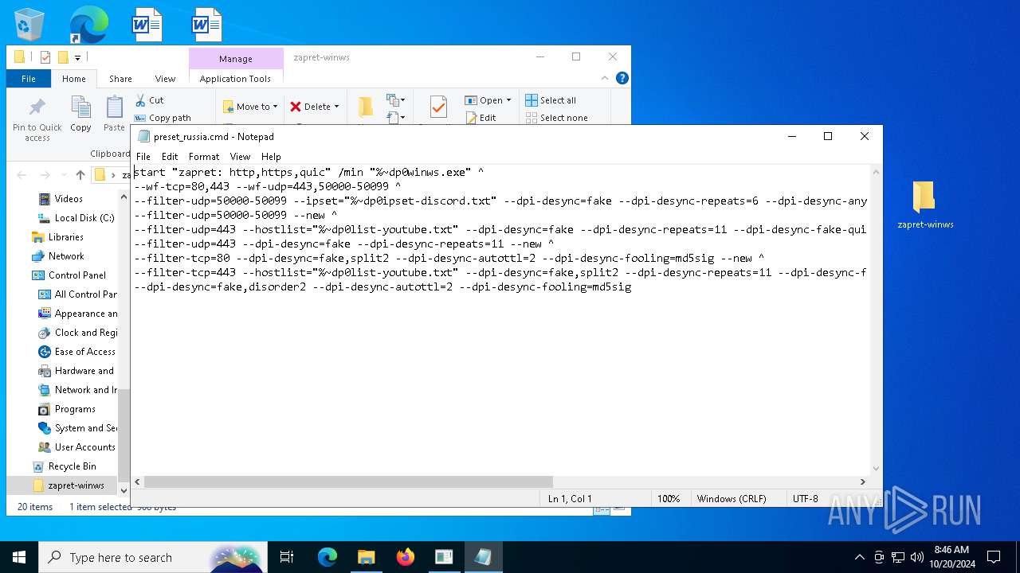Click the taskbar search box

(x=151, y=557)
